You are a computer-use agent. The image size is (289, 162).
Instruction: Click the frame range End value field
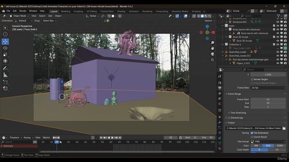pyautogui.click(x=268, y=103)
